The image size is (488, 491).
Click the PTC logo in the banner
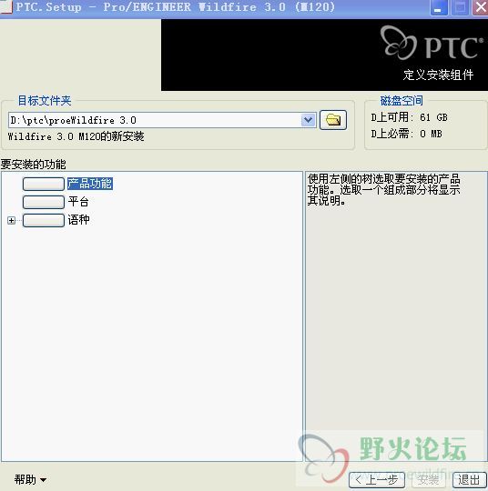(x=432, y=44)
